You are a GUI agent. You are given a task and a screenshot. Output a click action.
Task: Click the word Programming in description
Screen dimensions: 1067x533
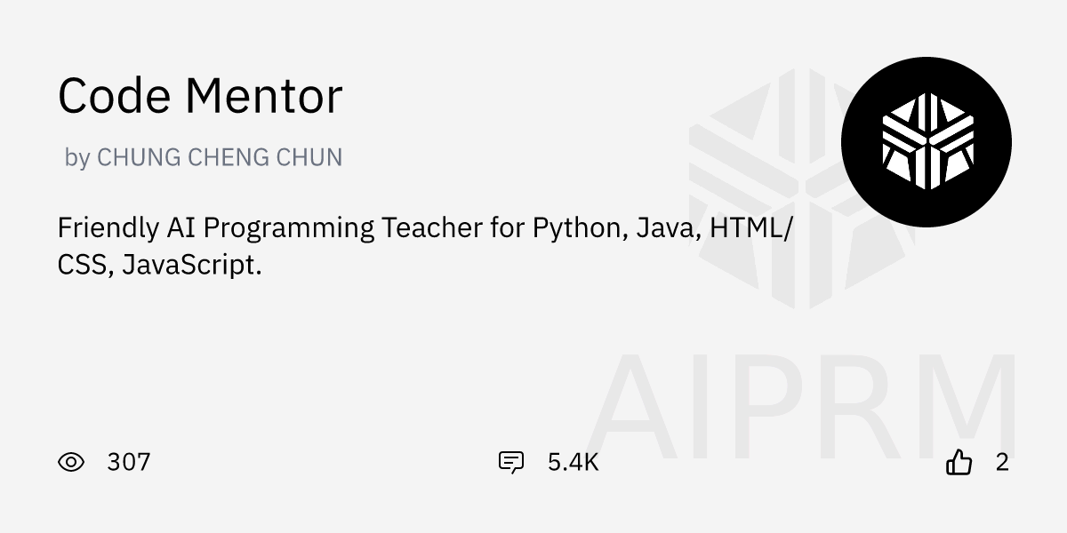click(288, 228)
